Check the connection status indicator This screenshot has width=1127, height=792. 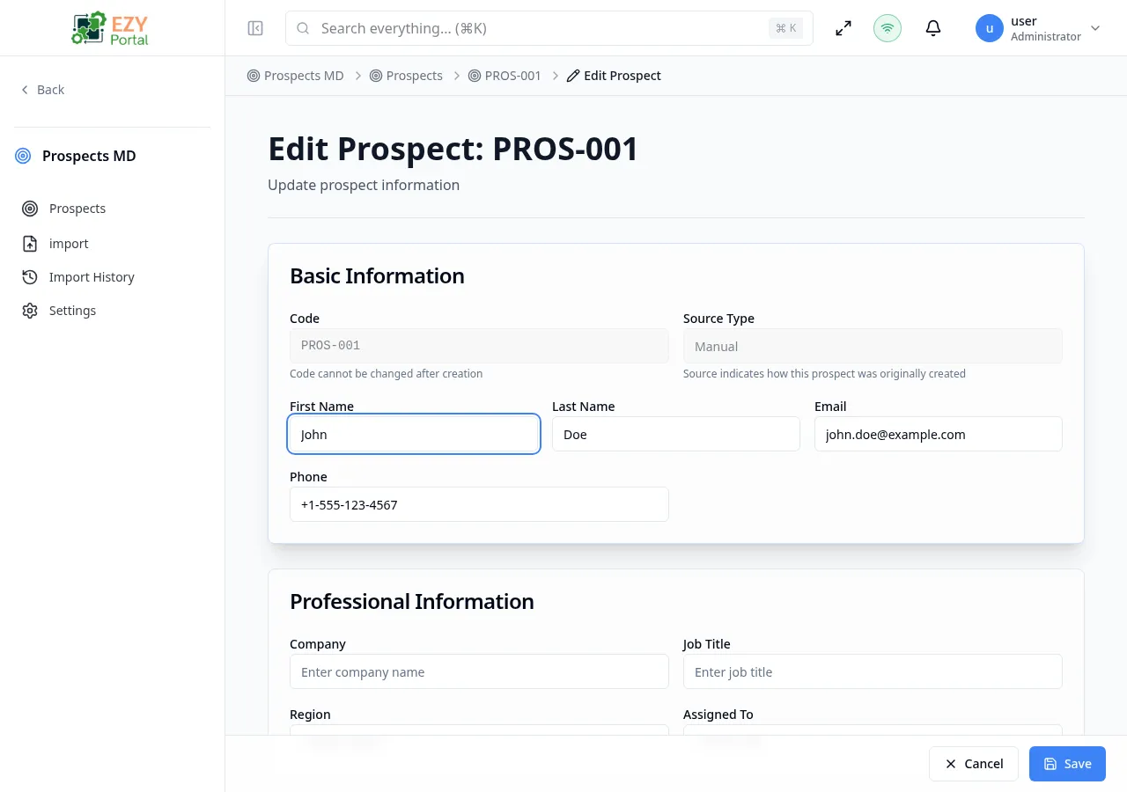coord(887,27)
